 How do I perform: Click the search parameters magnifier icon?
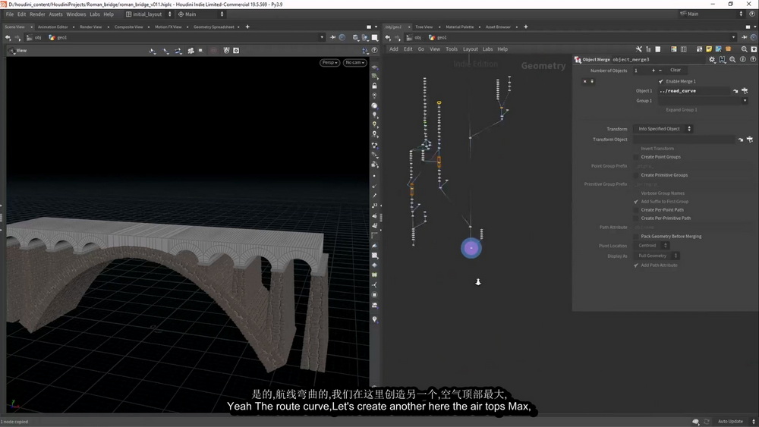pos(732,59)
